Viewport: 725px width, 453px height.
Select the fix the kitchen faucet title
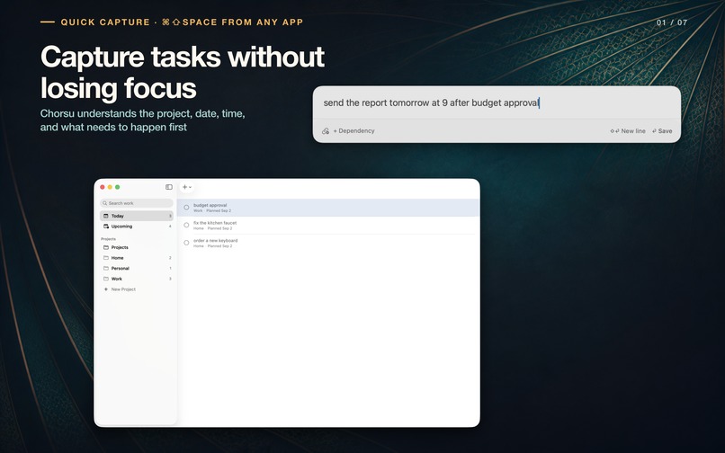pos(215,223)
